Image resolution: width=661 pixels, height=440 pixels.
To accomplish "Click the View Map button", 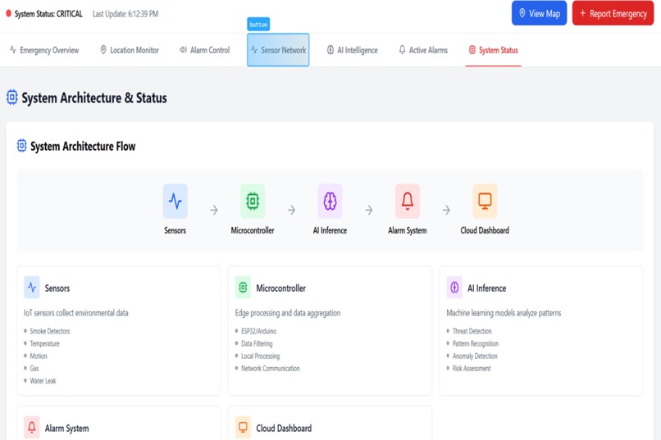I will [x=539, y=13].
